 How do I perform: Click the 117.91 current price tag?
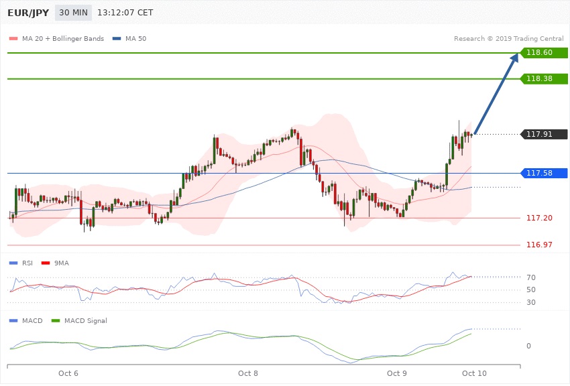539,134
